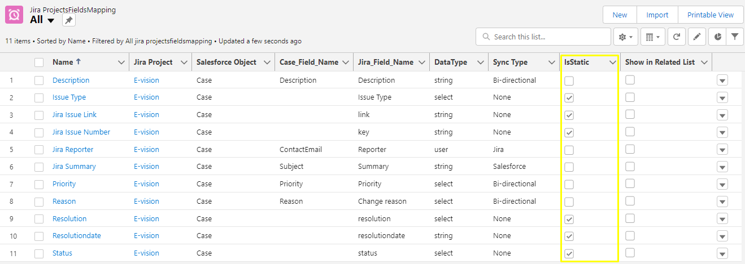This screenshot has width=745, height=264.
Task: Click the search magnifier icon
Action: pyautogui.click(x=486, y=37)
